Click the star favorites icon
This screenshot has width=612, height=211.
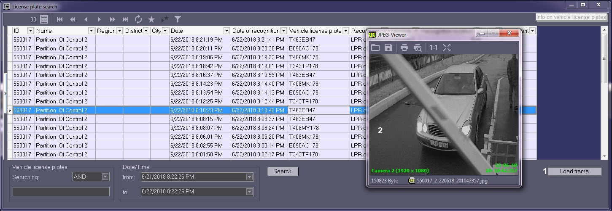pos(151,19)
